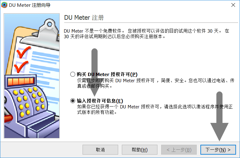Click the cash register's orange display panel
Screen dimensions: 240x158
(21, 81)
